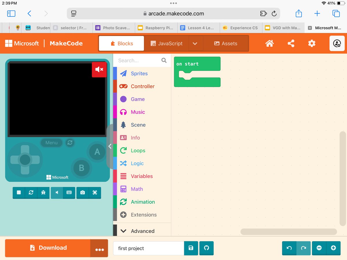Viewport: 347px width, 260px height.
Task: Zoom out the workspace
Action: click(319, 248)
